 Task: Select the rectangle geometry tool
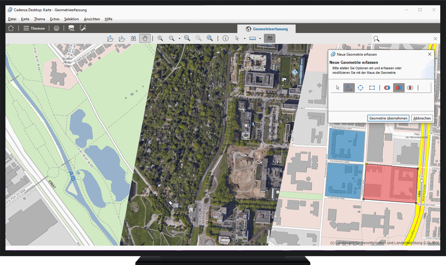click(x=372, y=88)
